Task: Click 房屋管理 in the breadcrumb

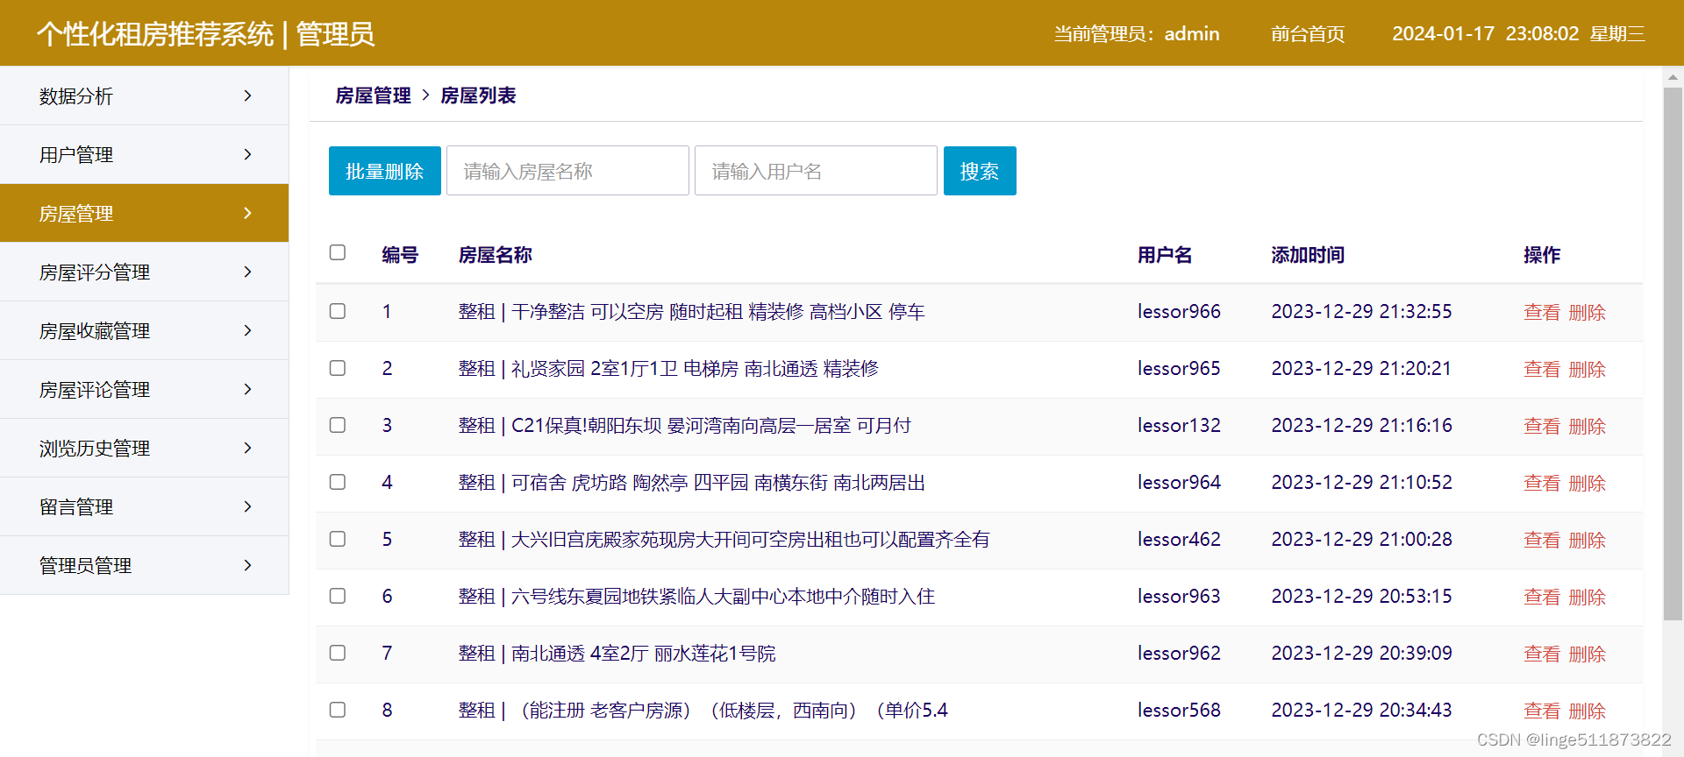Action: click(x=374, y=96)
